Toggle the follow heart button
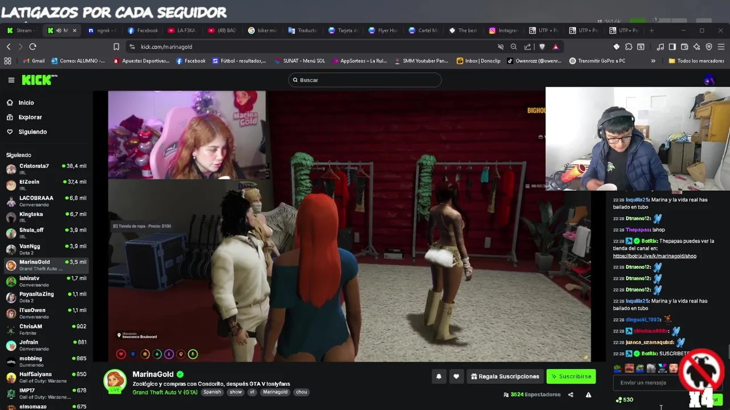This screenshot has height=410, width=730. pos(456,376)
